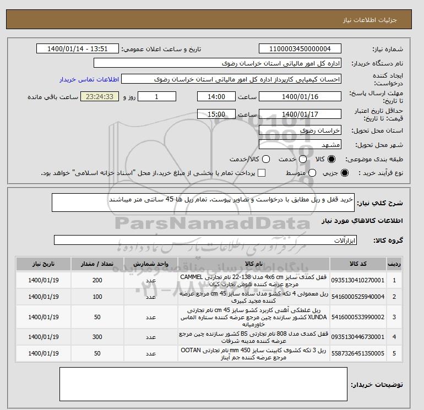
Task: Click the کد کالا column header
Action: pos(358,264)
